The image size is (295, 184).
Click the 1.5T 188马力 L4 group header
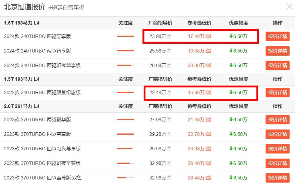coord(22,23)
